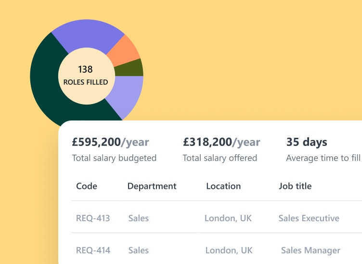Screen dimensions: 362x264
Task: Click Sales department in REQ-413 row
Action: pos(139,218)
